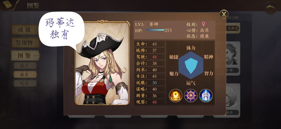281x129 pixels.
Task: Close the 赛娜 character detail popup
Action: click(x=224, y=14)
